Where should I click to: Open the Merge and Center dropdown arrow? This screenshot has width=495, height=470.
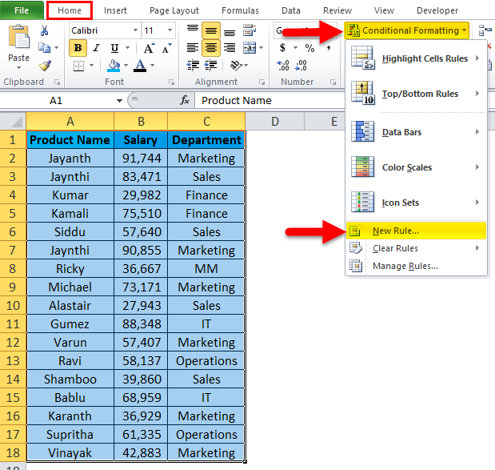click(261, 48)
